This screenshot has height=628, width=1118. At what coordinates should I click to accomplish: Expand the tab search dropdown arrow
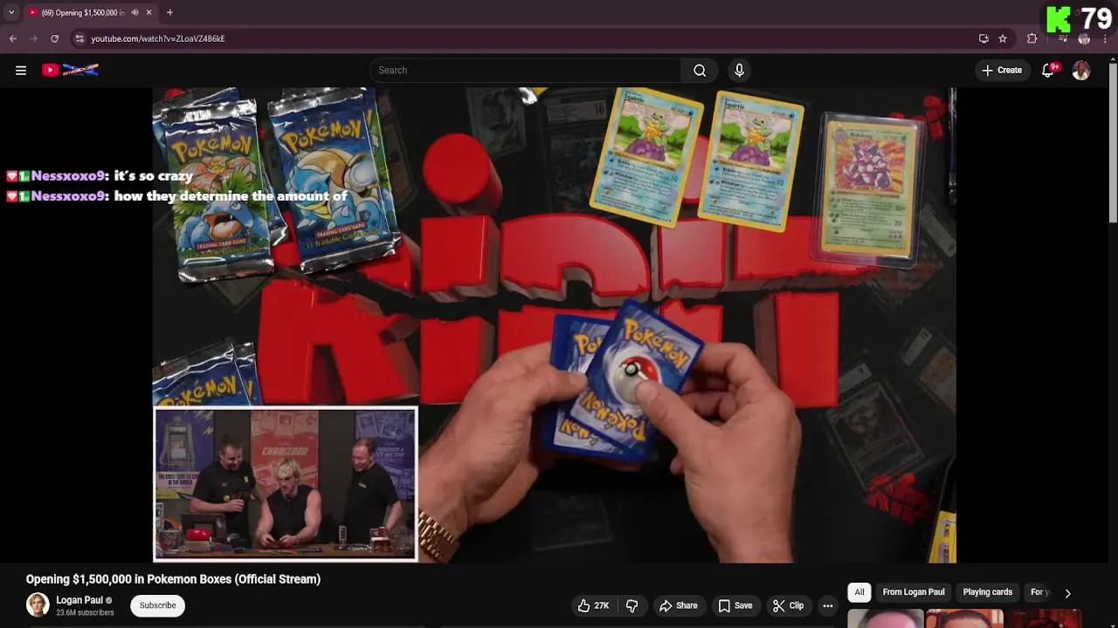10,12
